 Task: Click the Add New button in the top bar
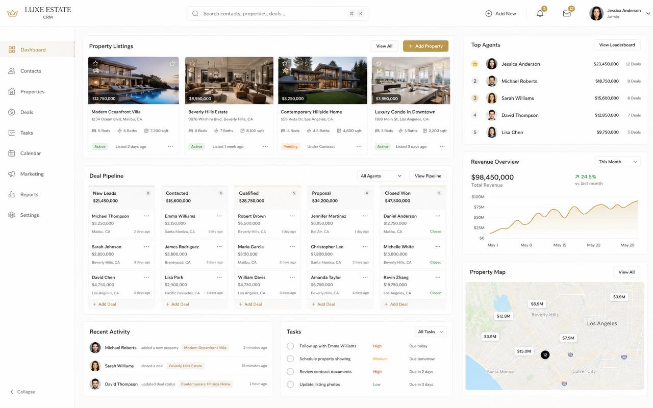pyautogui.click(x=500, y=14)
